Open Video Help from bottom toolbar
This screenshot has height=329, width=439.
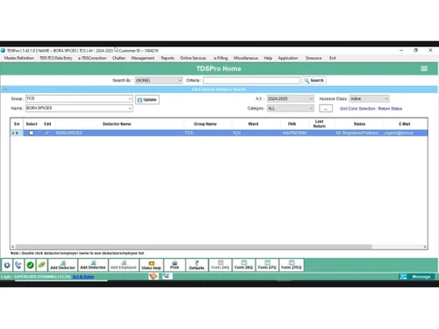point(151,265)
